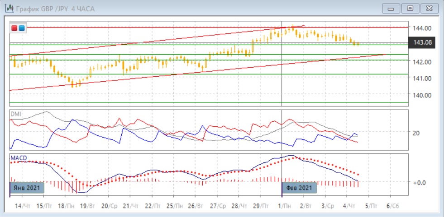Click the red square button on chart
This screenshot has height=217, width=444.
[14, 28]
